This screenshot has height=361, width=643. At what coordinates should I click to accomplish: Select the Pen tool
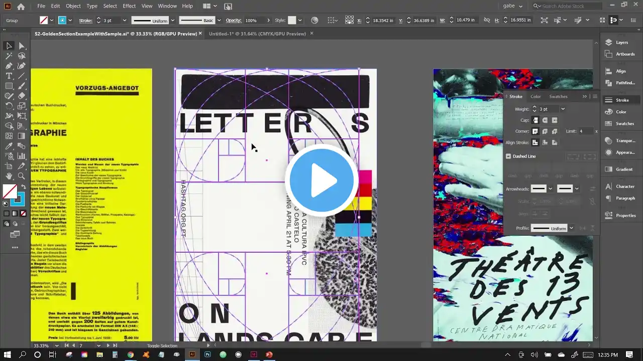click(x=9, y=66)
